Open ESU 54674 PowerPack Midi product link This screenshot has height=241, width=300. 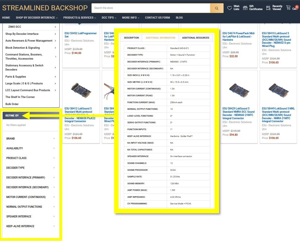[238, 36]
